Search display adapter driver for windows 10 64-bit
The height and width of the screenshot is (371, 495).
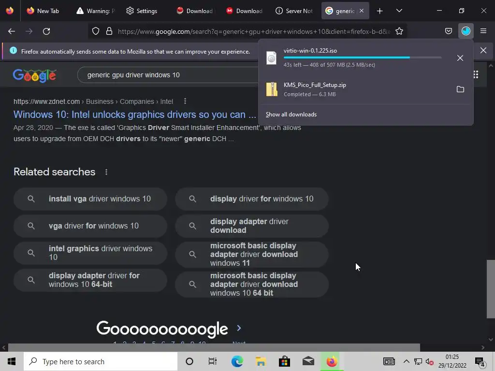pyautogui.click(x=90, y=280)
